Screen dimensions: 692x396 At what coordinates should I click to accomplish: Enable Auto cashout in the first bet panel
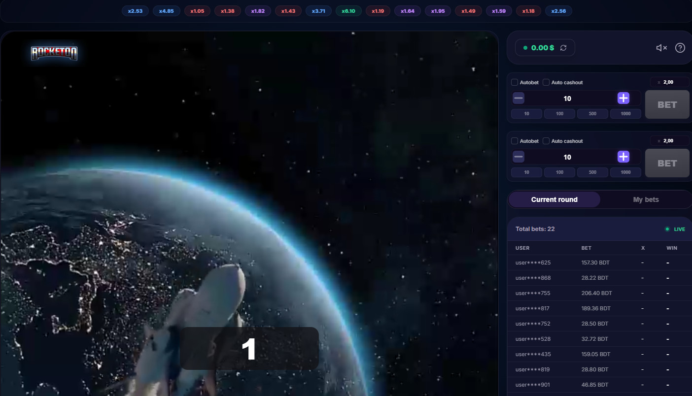pyautogui.click(x=546, y=82)
